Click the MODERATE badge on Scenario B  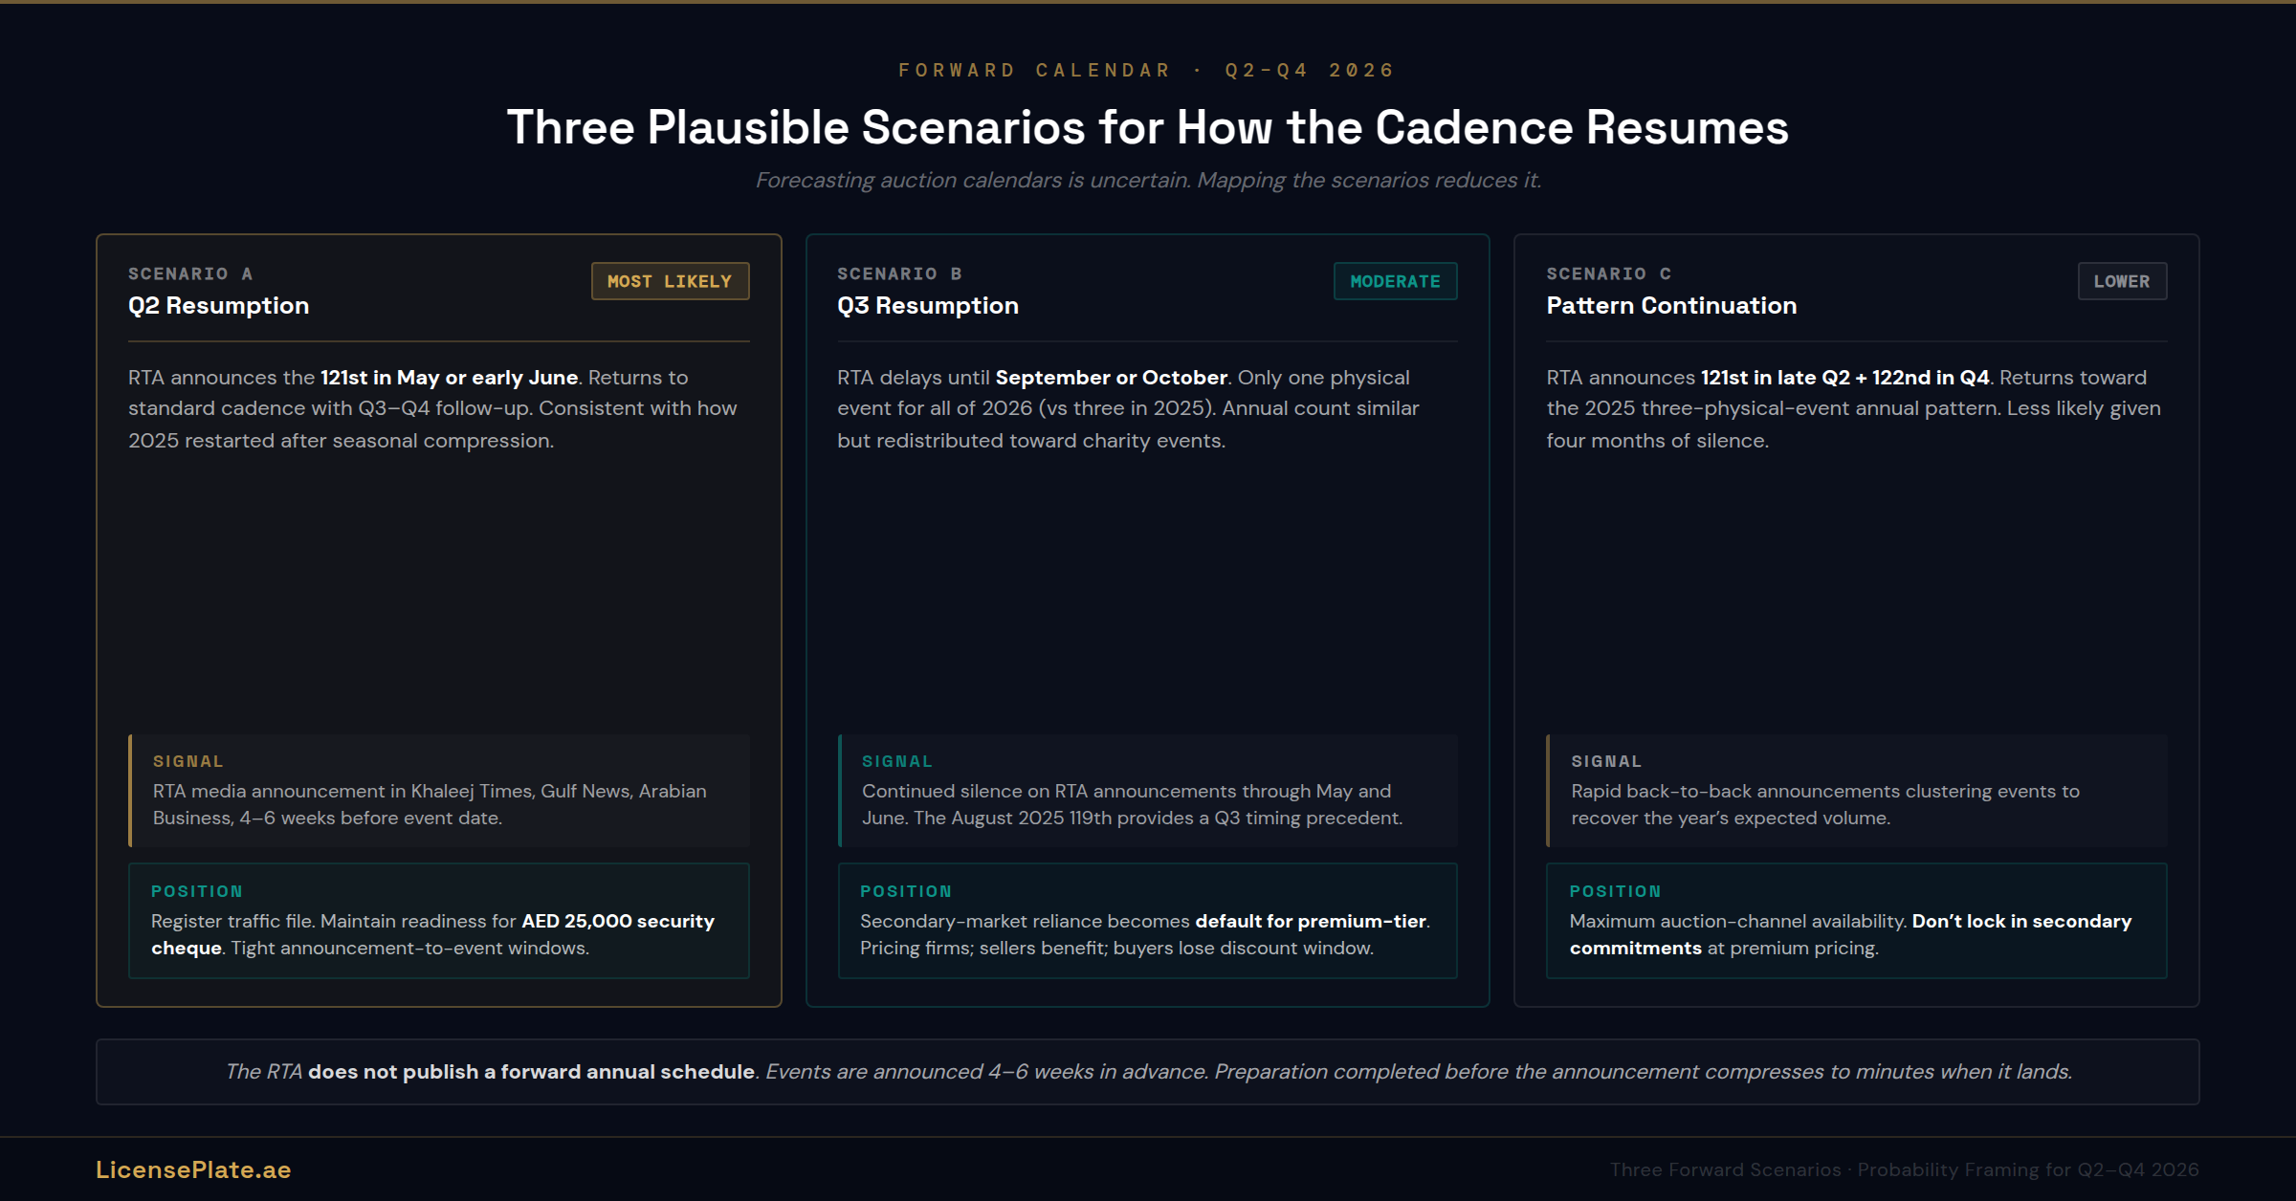[x=1395, y=280]
